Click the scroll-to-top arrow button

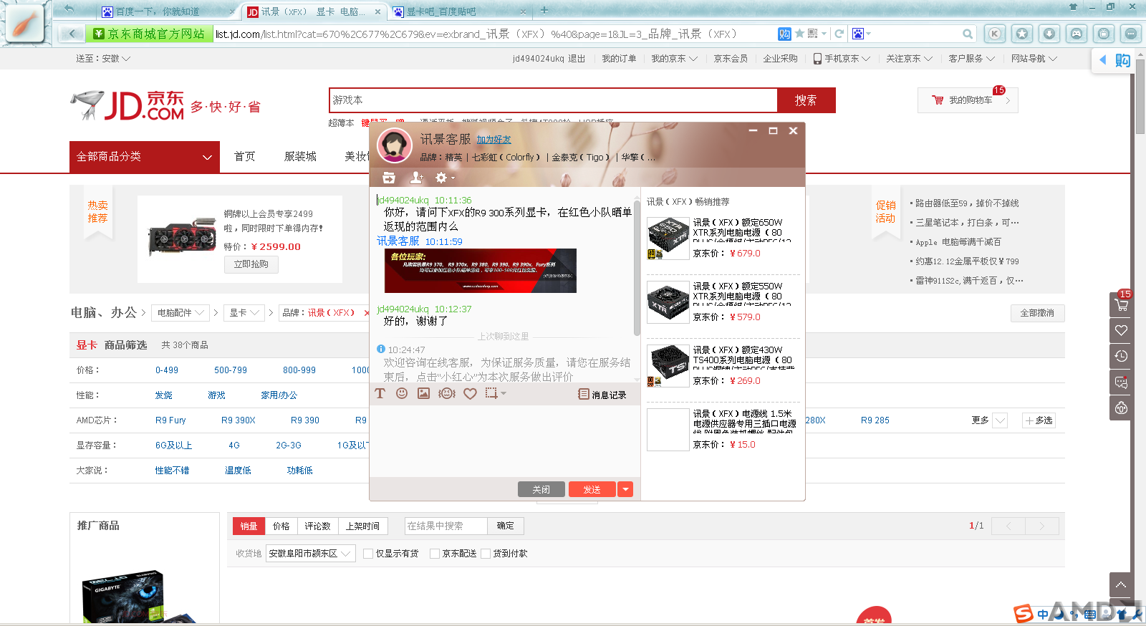point(1121,585)
